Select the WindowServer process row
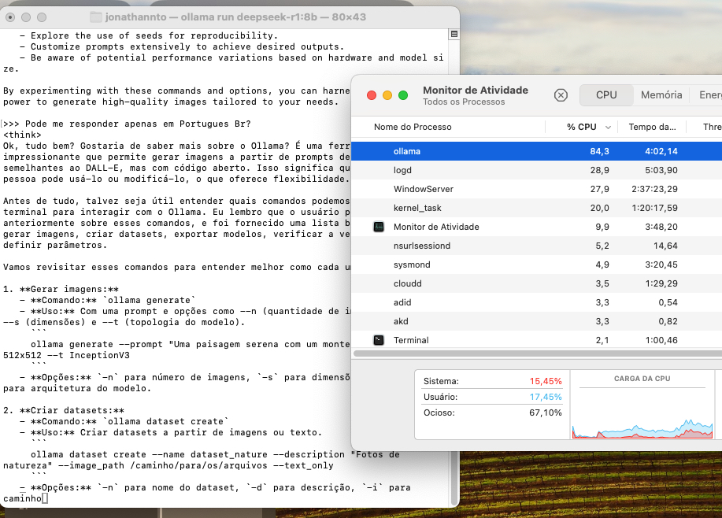 [535, 189]
